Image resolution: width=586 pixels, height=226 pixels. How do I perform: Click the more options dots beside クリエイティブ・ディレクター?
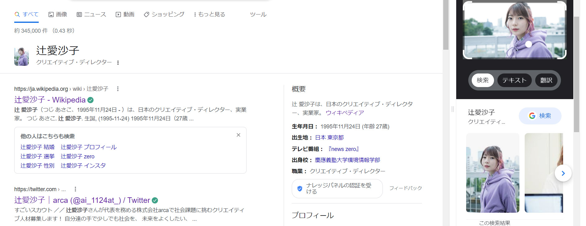[x=118, y=63]
